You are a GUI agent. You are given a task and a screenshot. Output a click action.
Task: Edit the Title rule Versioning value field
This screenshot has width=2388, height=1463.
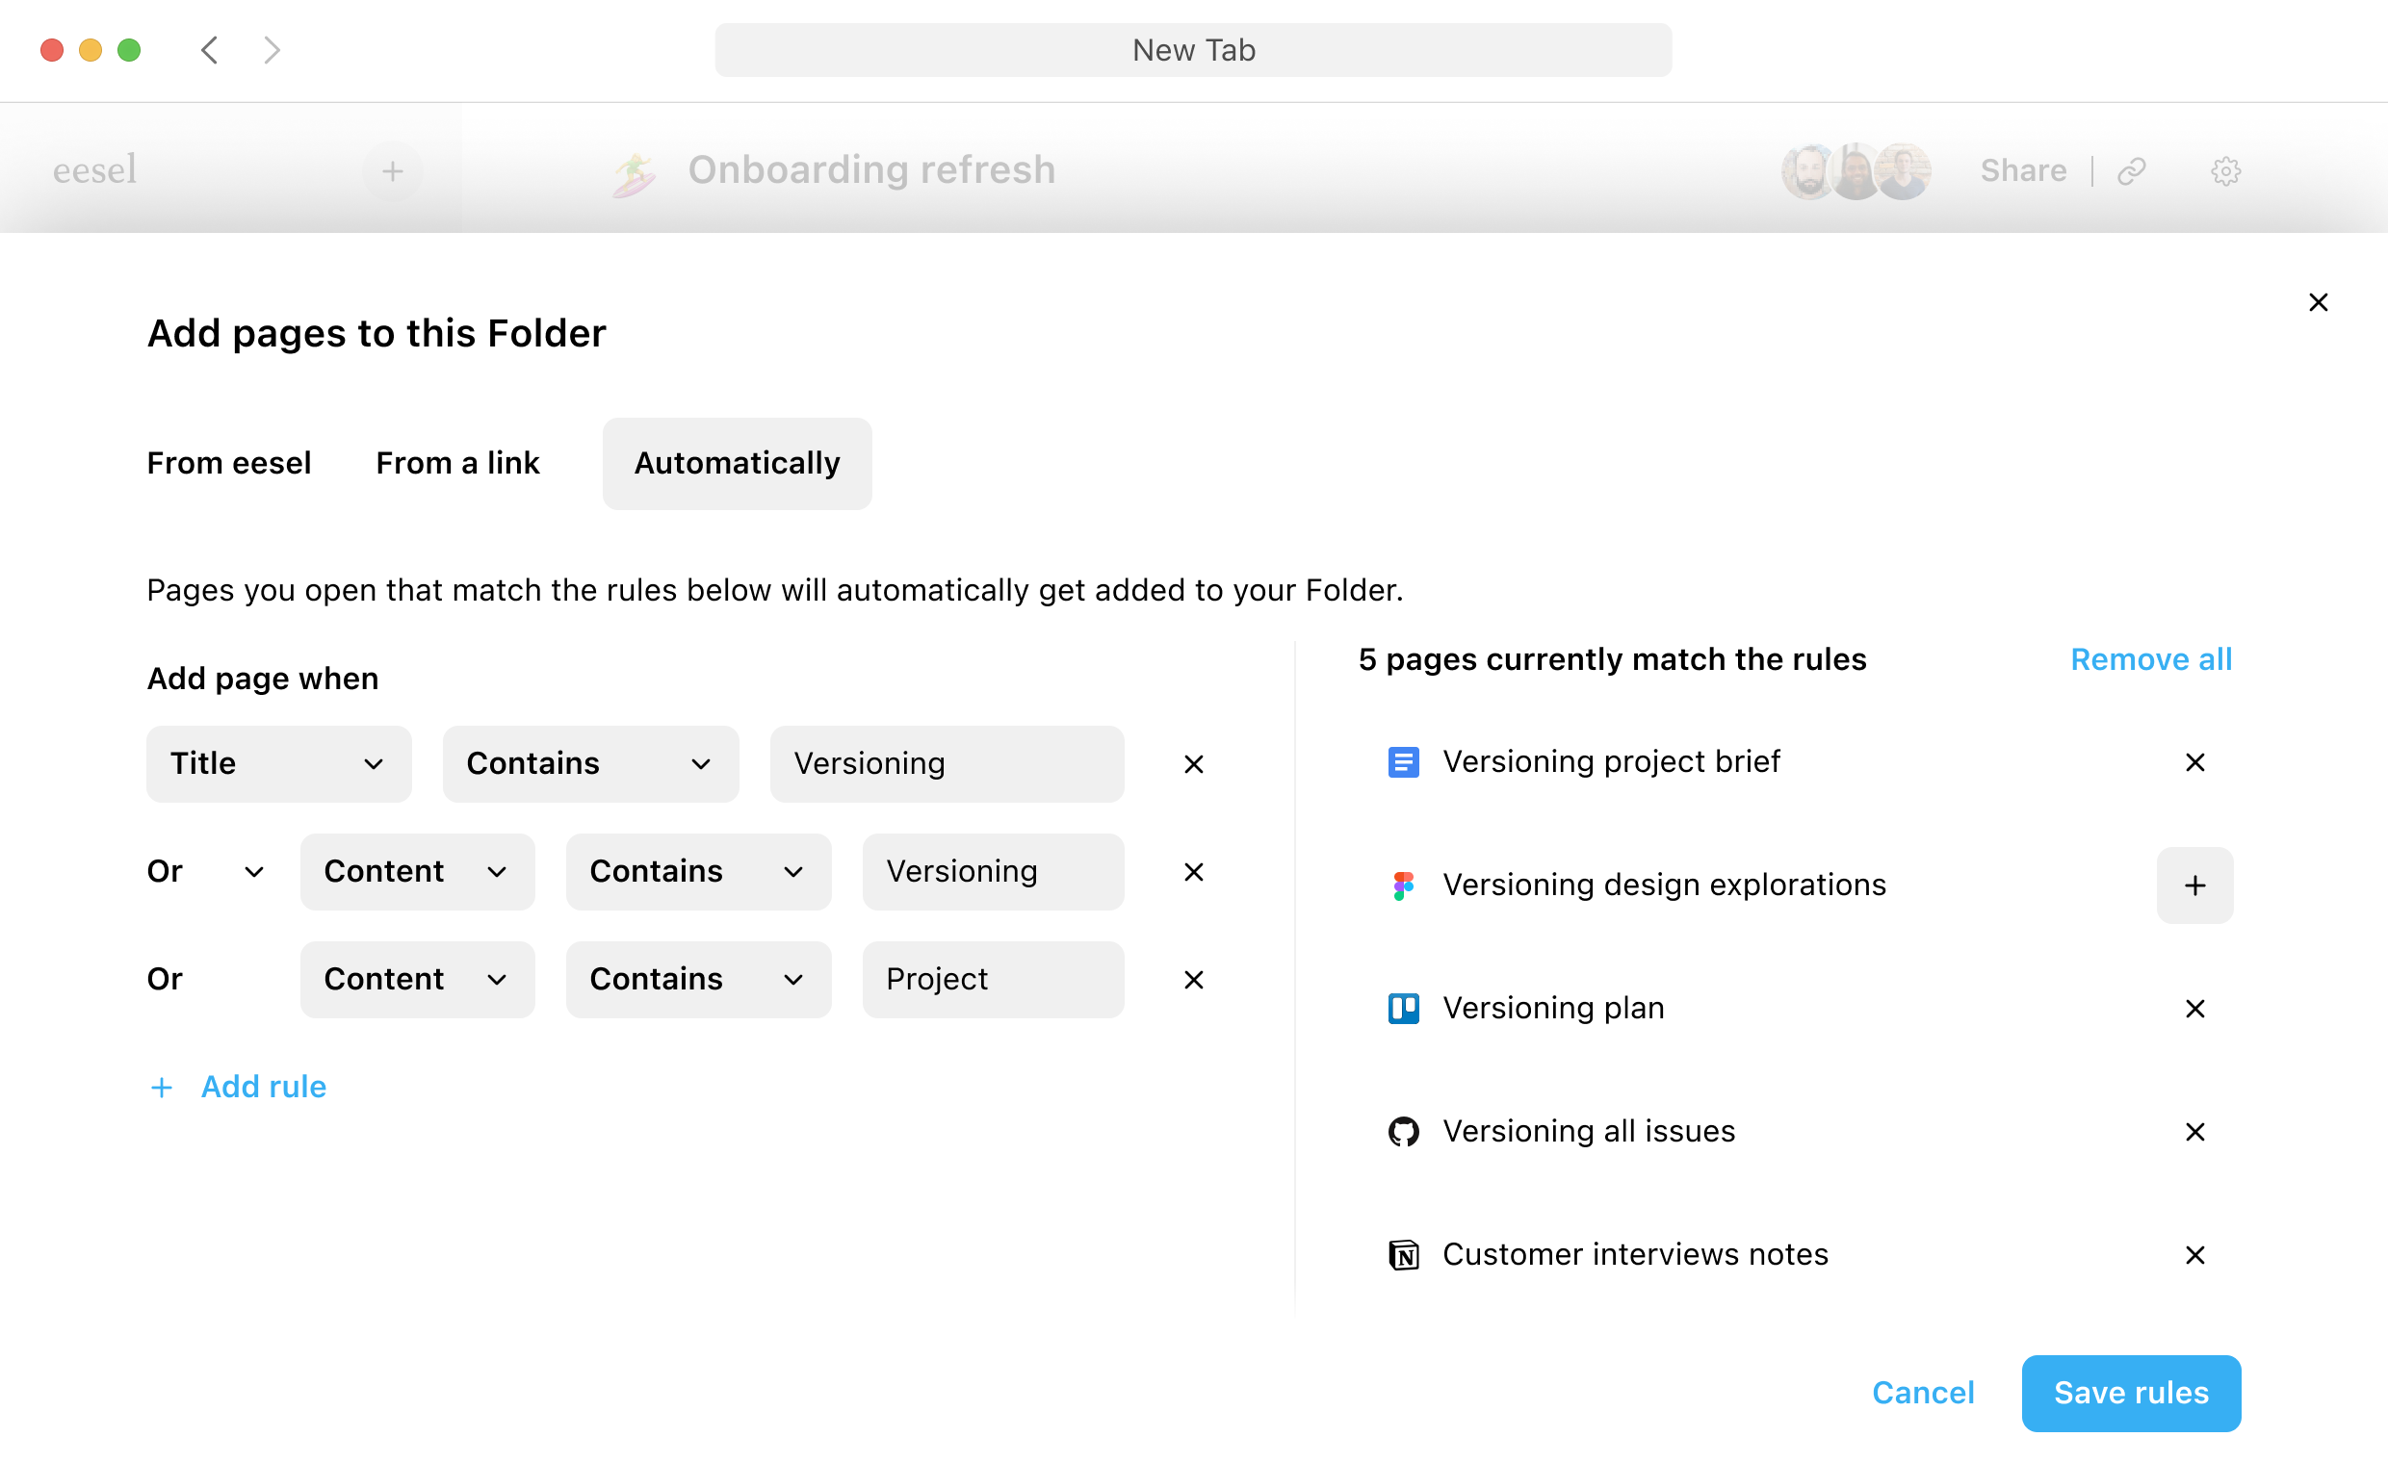947,763
